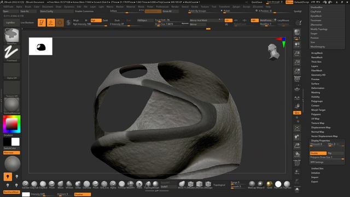Toggle the Rgb channel button
Viewport: 350px width, 197px height.
(x=96, y=20)
